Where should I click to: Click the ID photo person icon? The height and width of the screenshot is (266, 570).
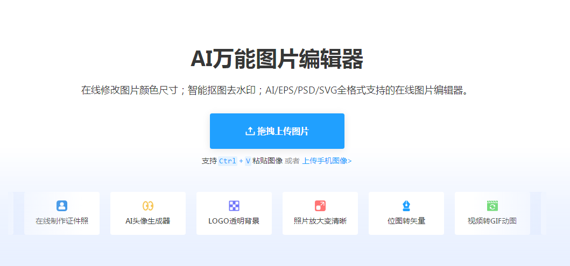62,205
